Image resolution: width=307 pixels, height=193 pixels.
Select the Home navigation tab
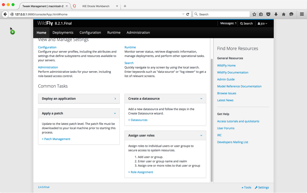(41, 33)
